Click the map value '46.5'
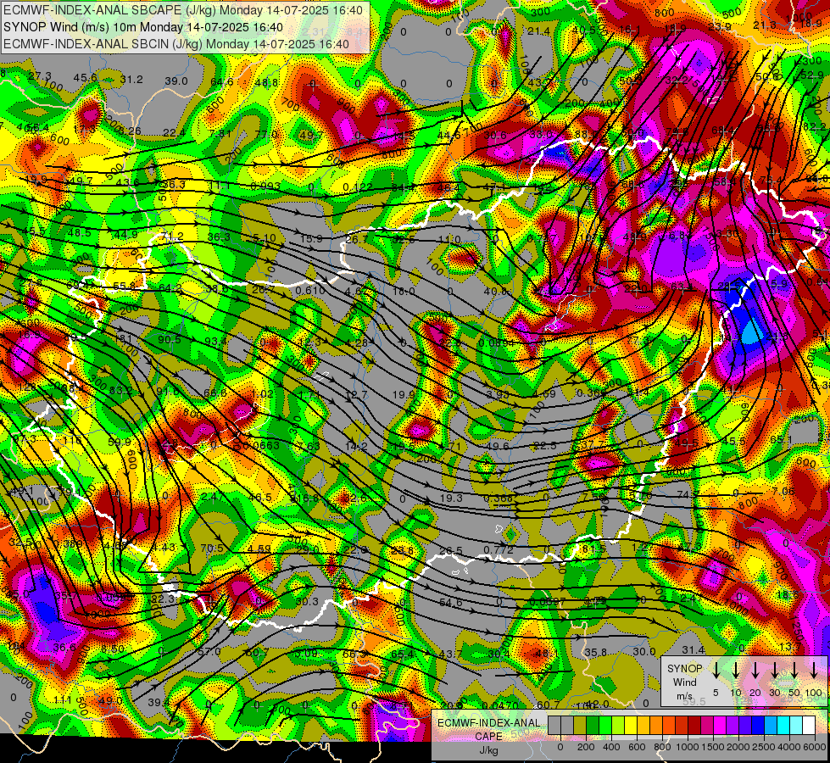 260,497
